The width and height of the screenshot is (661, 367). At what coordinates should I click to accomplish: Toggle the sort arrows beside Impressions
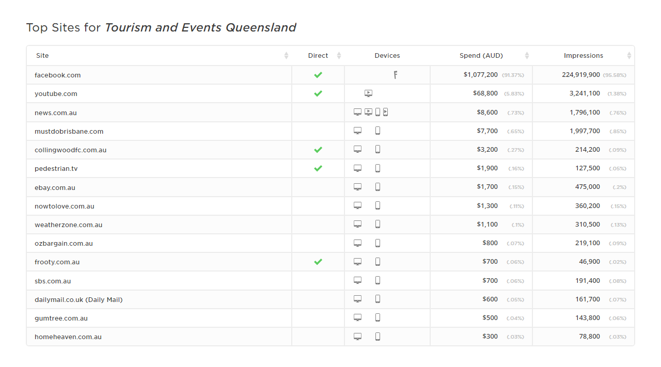pyautogui.click(x=629, y=56)
